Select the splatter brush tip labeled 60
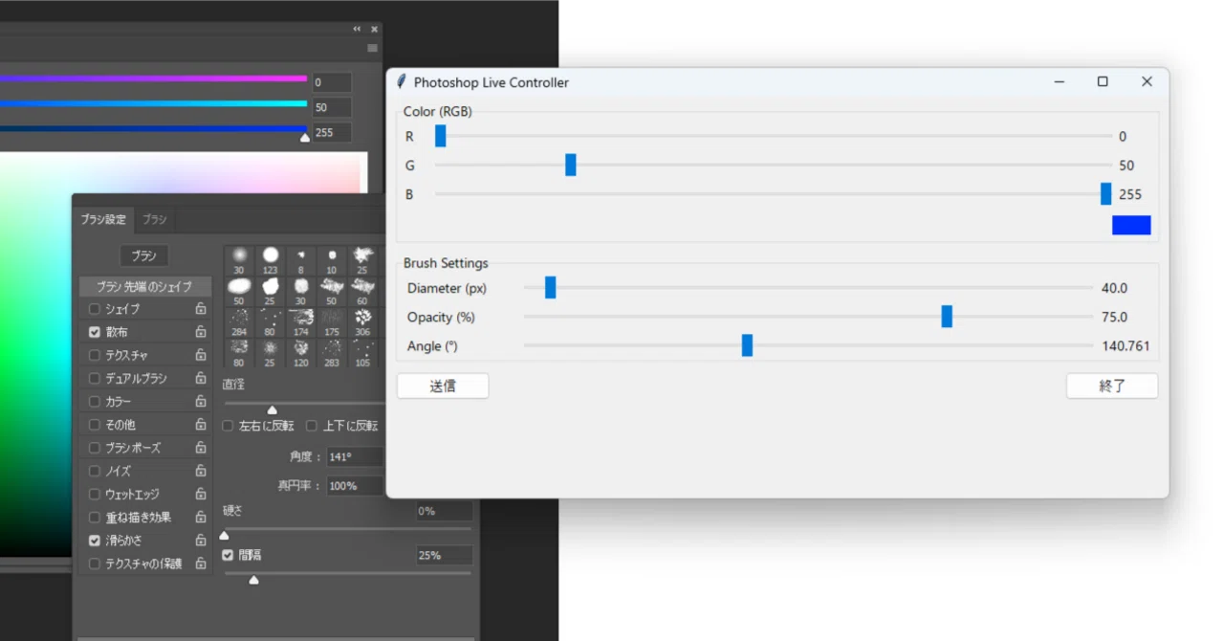Image resolution: width=1224 pixels, height=641 pixels. pyautogui.click(x=361, y=291)
